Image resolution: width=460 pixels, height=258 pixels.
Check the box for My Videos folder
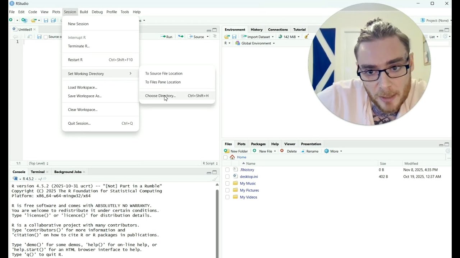pos(227,197)
